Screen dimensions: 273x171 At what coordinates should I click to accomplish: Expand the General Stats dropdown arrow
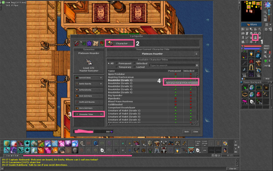pyautogui.click(x=101, y=78)
